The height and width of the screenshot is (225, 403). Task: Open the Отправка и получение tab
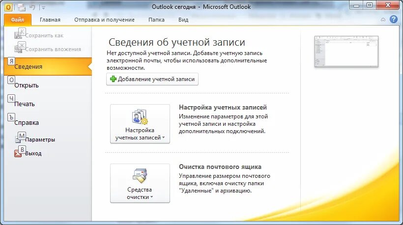click(x=104, y=20)
